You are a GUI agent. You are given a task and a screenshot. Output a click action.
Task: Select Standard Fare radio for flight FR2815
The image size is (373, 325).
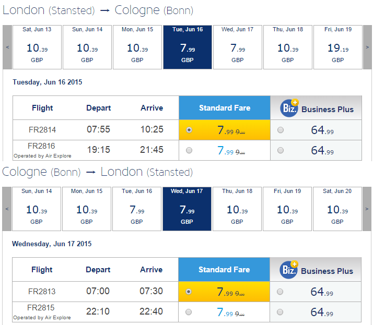pyautogui.click(x=189, y=312)
